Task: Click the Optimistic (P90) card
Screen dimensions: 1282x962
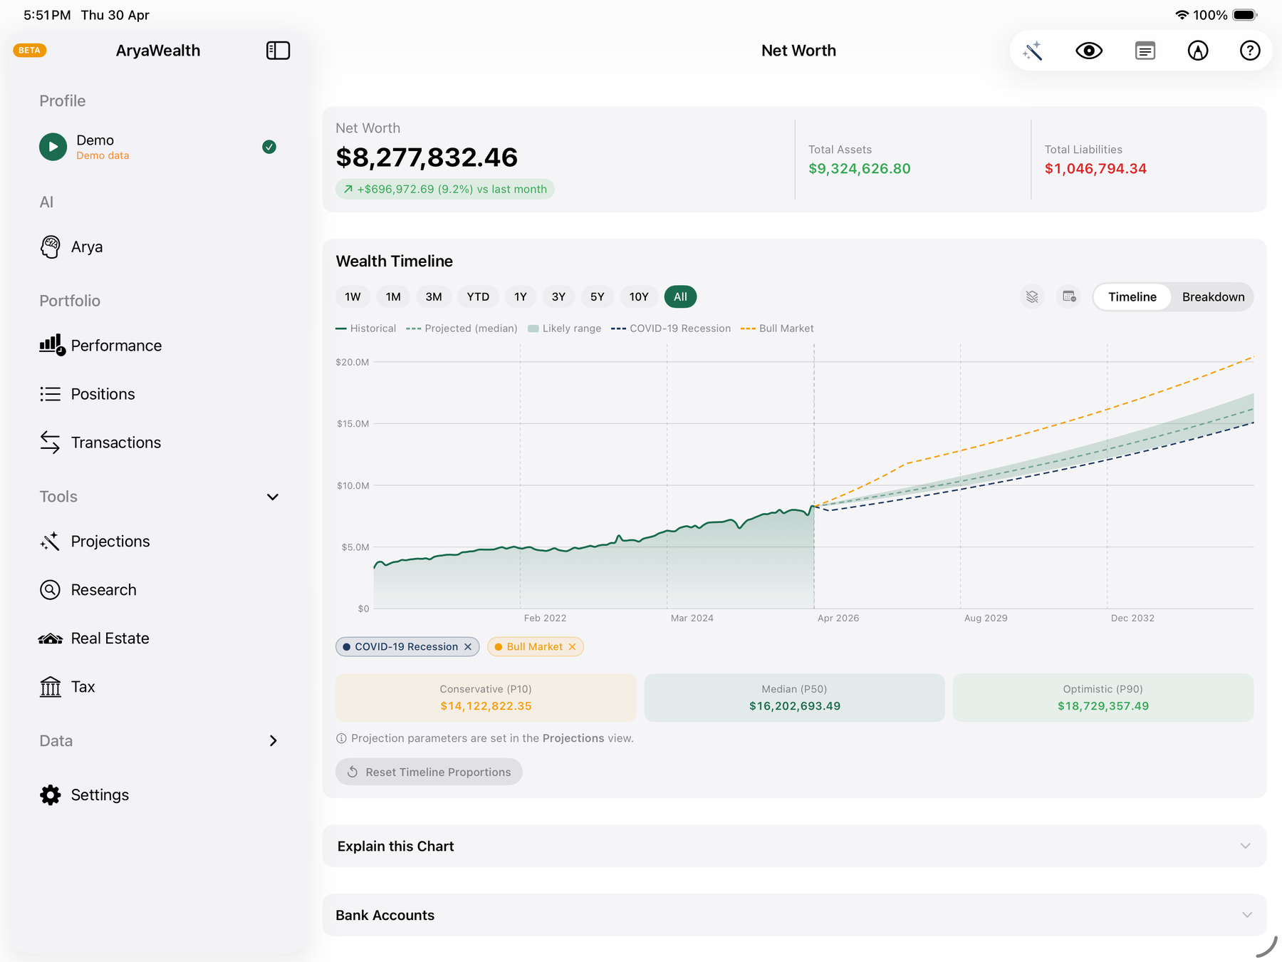Action: point(1103,698)
